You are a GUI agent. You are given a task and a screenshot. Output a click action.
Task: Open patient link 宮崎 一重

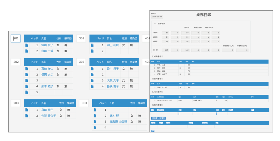pos(47,51)
